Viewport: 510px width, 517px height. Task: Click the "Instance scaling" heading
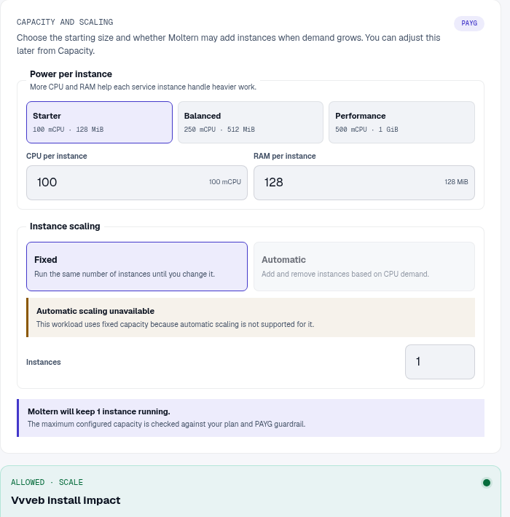tap(65, 226)
